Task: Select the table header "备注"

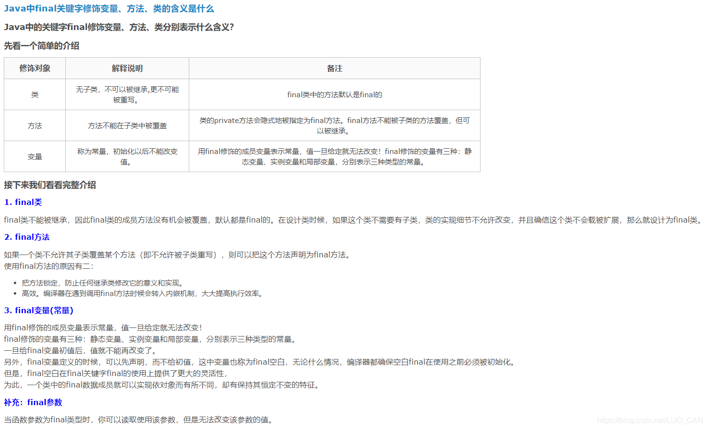Action: (334, 68)
